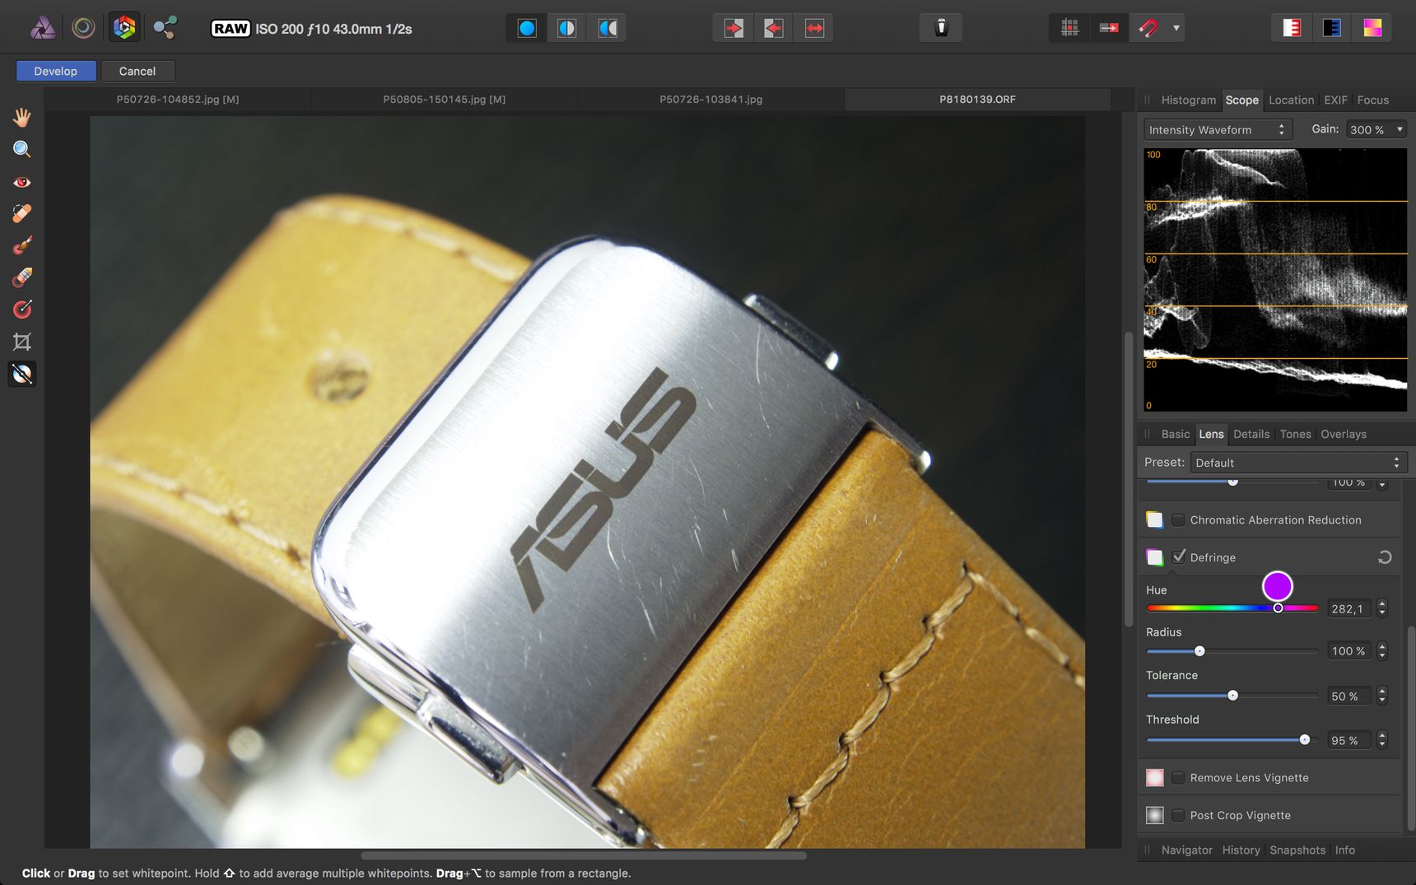Click sync after to before icon

click(773, 28)
